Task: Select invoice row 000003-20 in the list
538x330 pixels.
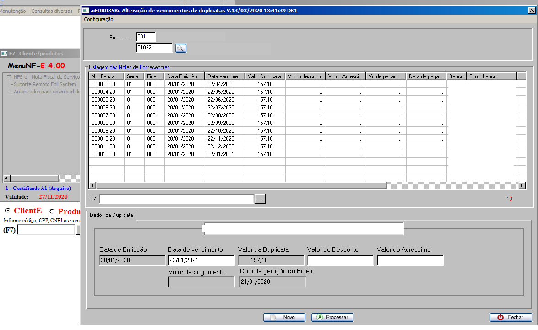Action: point(103,84)
